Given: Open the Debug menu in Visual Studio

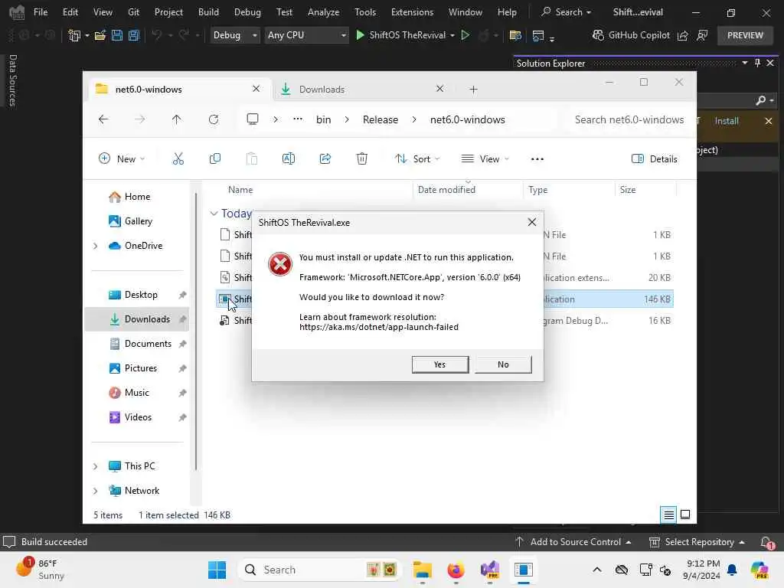Looking at the screenshot, I should tap(247, 12).
